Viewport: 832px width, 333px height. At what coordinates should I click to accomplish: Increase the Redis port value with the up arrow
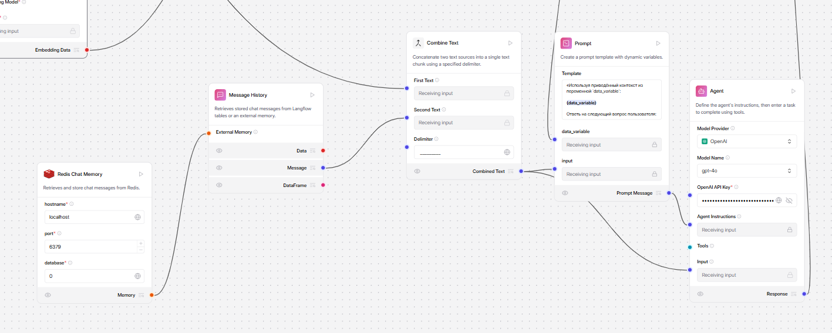140,243
